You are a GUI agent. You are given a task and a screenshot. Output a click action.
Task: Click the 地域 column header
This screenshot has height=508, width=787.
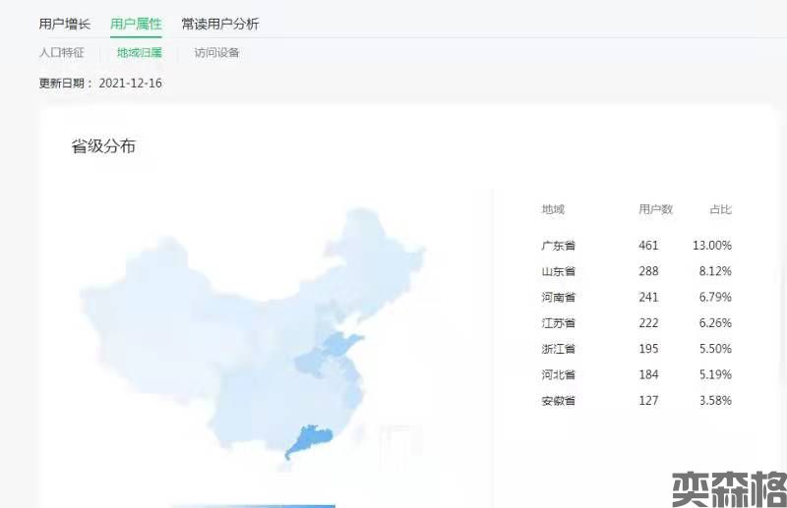point(553,209)
